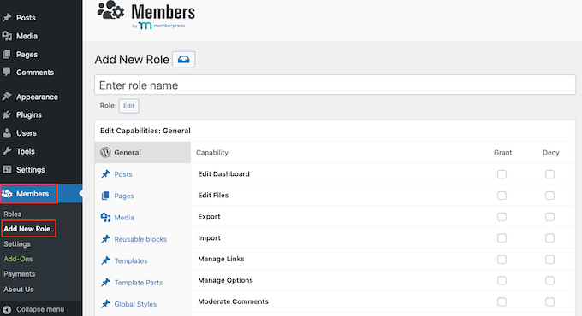
Task: Open the Payments submenu item
Action: 20,274
